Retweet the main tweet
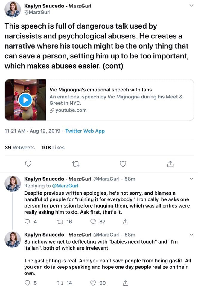 (75, 164)
